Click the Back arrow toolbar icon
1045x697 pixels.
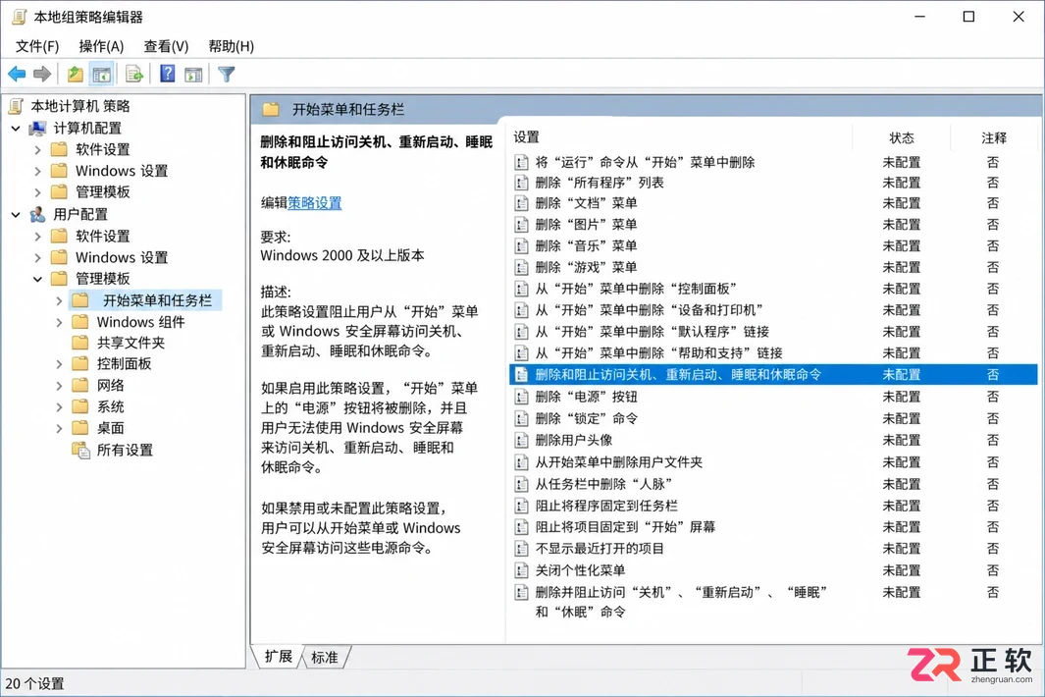[x=17, y=74]
